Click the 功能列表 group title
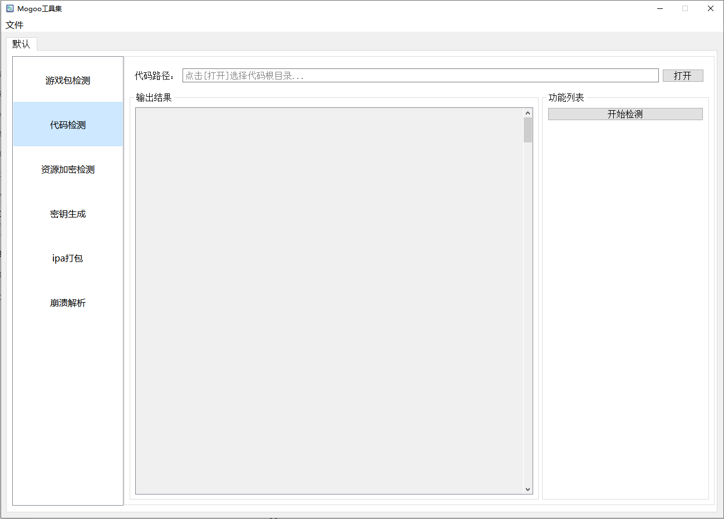Image resolution: width=724 pixels, height=519 pixels. tap(566, 97)
